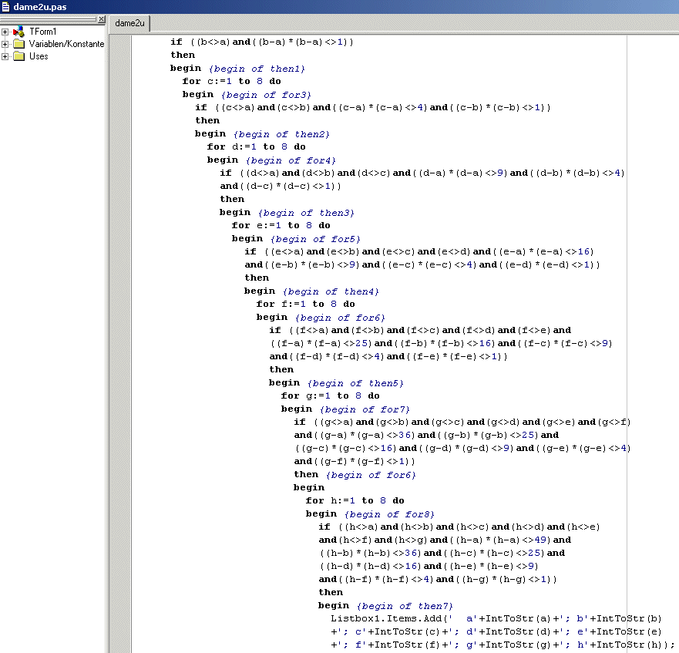Click the Variablen/Konstanten folder icon

coord(18,44)
